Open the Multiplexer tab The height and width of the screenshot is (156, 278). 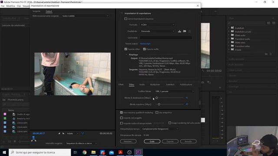155,84
